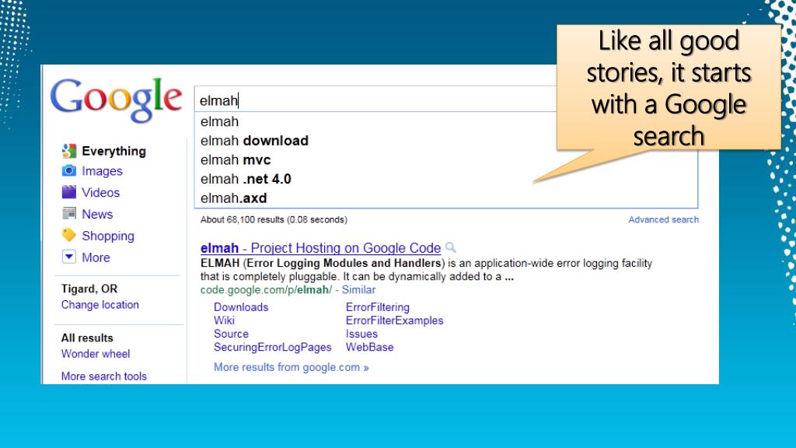Open the More categories menu
The height and width of the screenshot is (448, 796).
pyautogui.click(x=96, y=257)
